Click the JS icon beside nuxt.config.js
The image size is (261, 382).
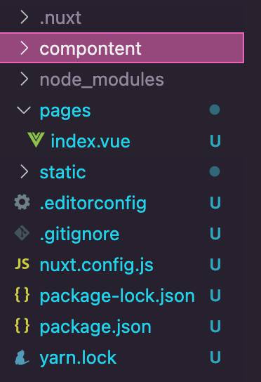point(22,264)
